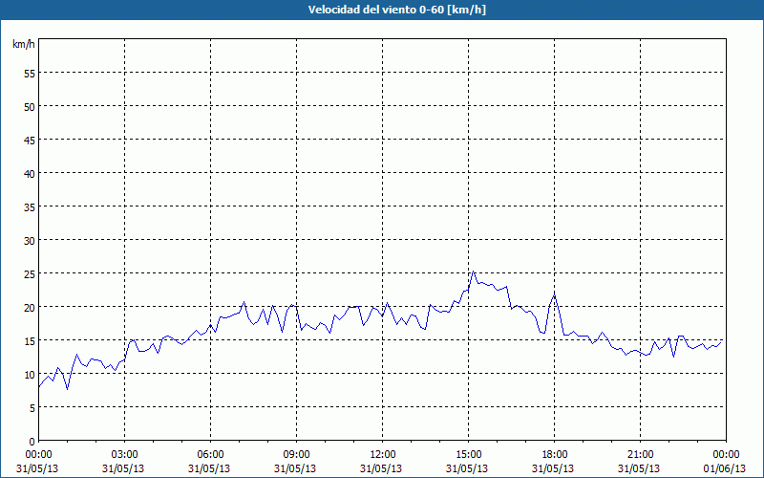Click the wind speed spike at 18:00
The image size is (764, 478).
click(x=555, y=294)
